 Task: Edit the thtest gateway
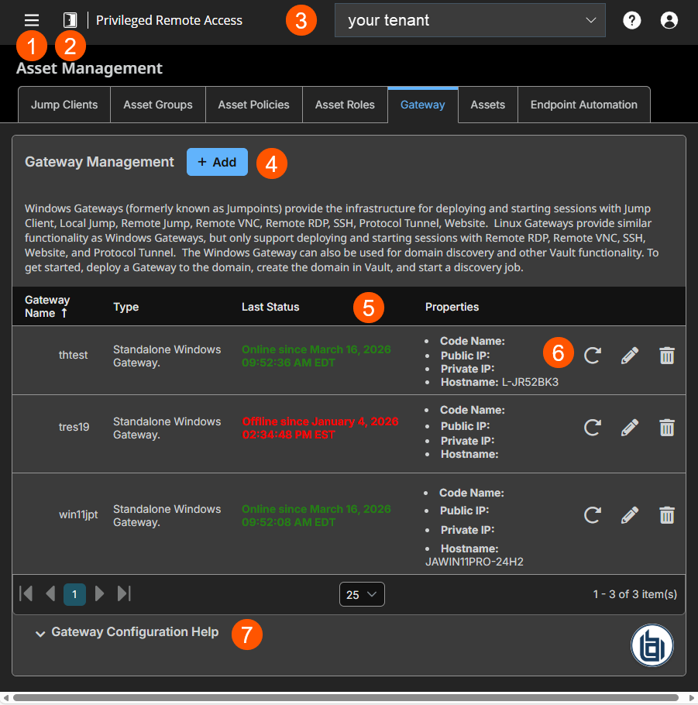[630, 355]
